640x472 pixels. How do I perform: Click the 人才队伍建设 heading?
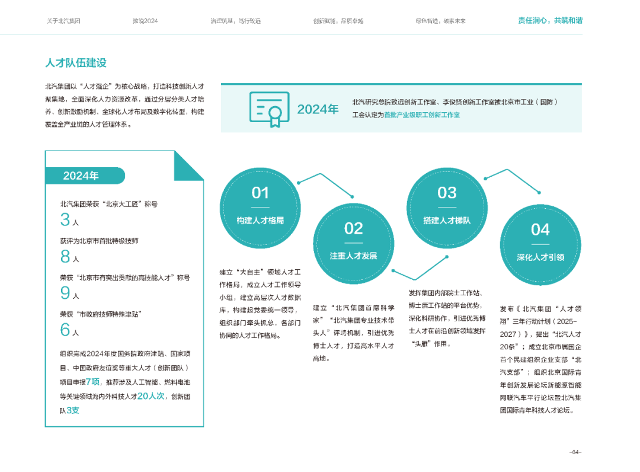pos(76,63)
